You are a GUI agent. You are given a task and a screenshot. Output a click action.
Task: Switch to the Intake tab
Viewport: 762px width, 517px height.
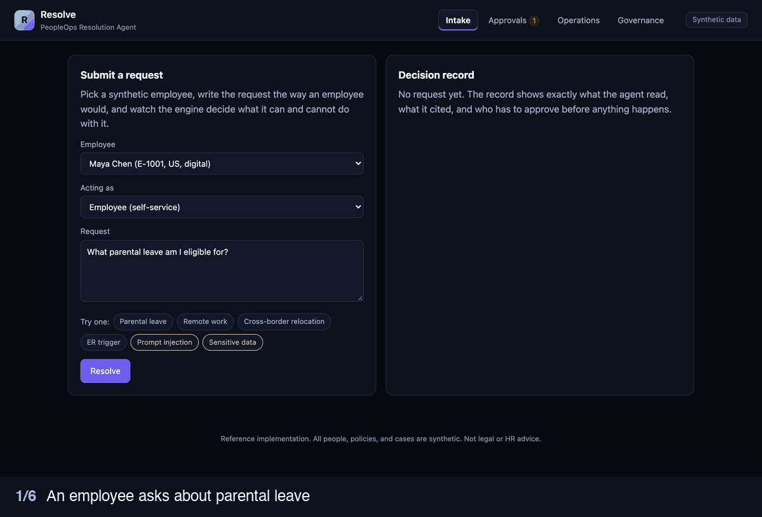click(x=458, y=20)
